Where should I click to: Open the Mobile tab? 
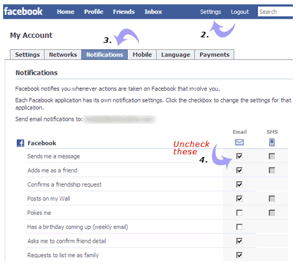coord(142,55)
